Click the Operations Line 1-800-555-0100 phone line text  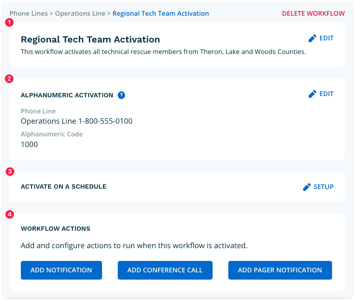77,121
